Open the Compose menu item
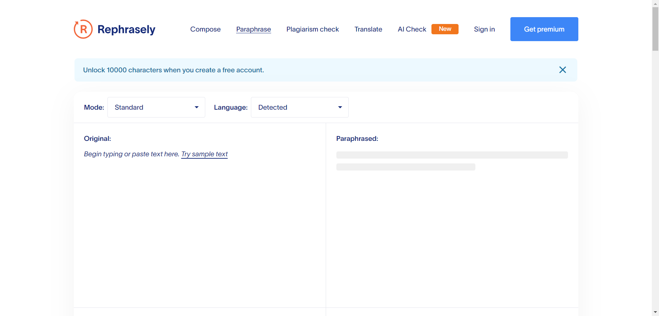 pyautogui.click(x=205, y=29)
